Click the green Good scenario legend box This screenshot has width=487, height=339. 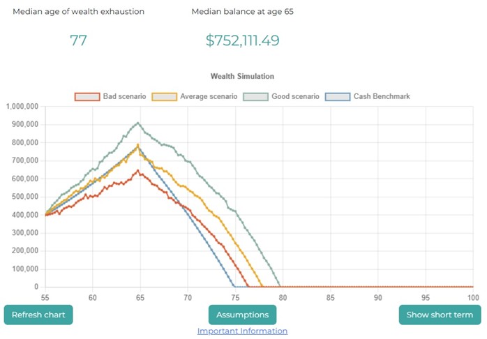254,96
